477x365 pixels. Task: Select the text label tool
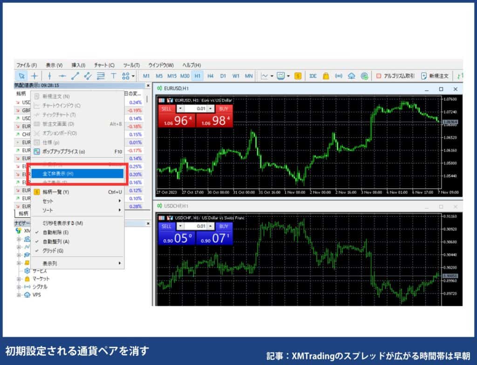coord(114,76)
